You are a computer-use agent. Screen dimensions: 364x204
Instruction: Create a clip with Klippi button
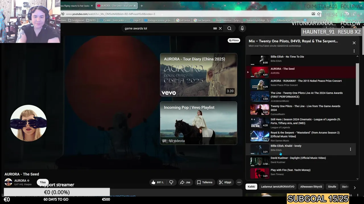[225, 182]
